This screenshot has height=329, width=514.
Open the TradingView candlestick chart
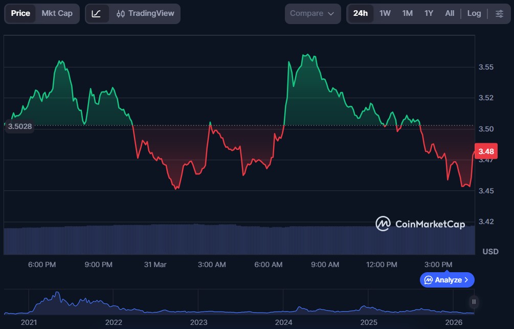coord(145,14)
